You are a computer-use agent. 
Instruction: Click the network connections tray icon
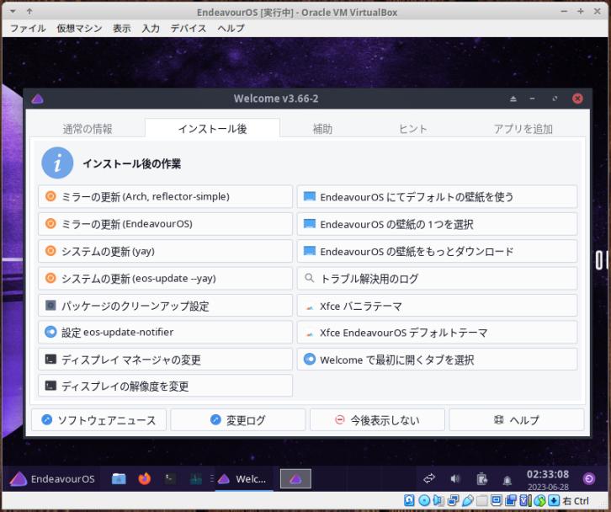429,478
